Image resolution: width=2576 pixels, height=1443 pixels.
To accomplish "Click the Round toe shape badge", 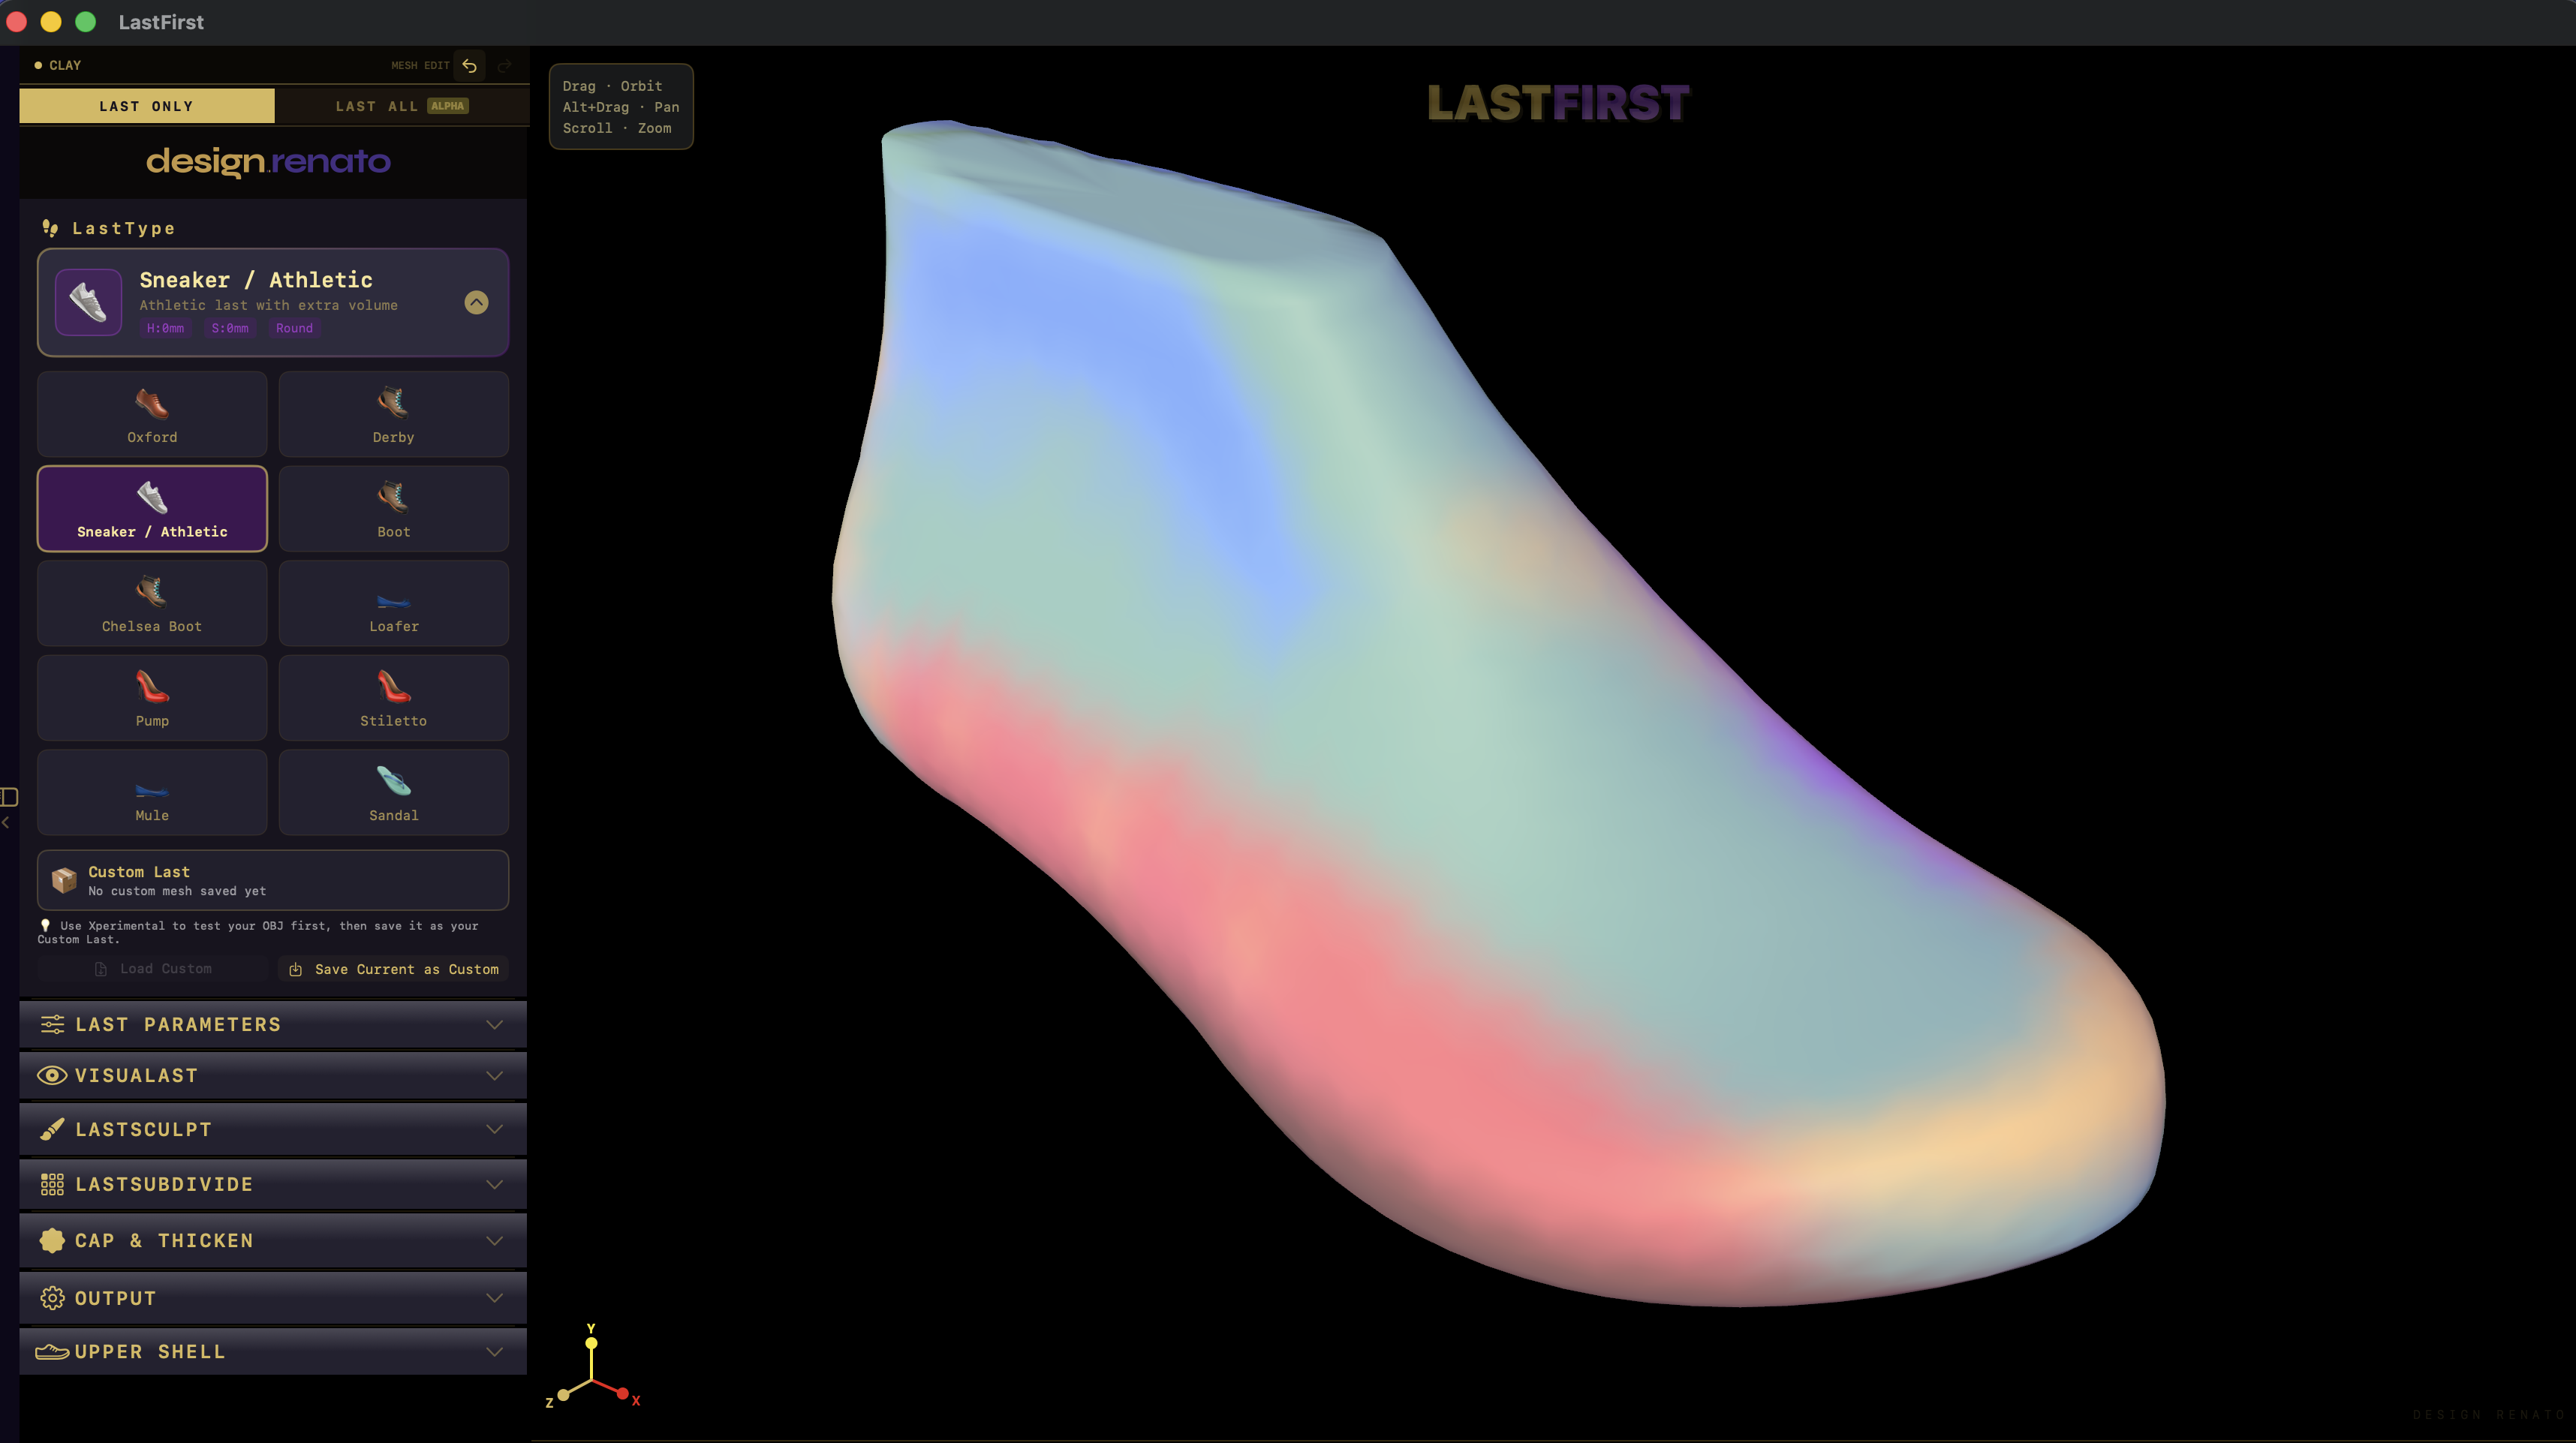I will coord(293,328).
